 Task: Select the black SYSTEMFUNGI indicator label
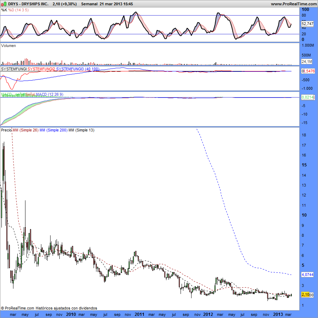click(x=14, y=69)
